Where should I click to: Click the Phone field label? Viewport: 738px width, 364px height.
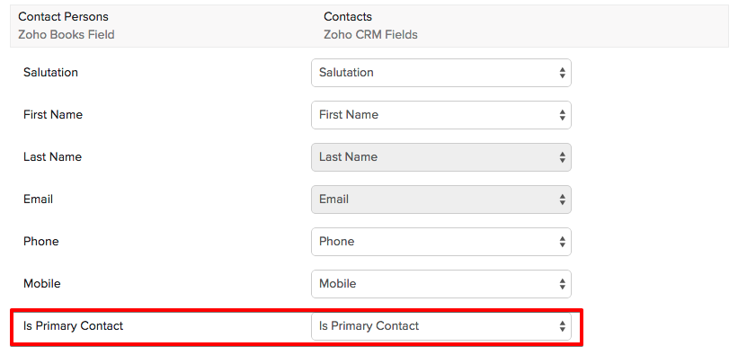(x=41, y=241)
